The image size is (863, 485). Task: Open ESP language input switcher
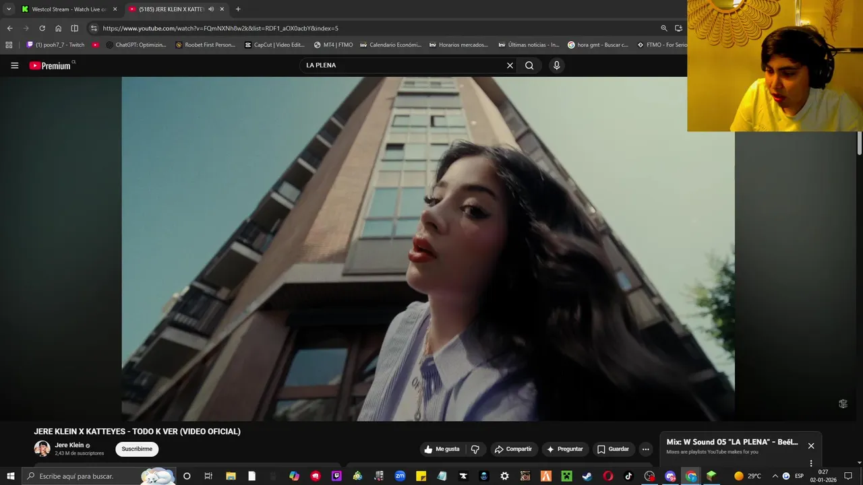coord(799,476)
